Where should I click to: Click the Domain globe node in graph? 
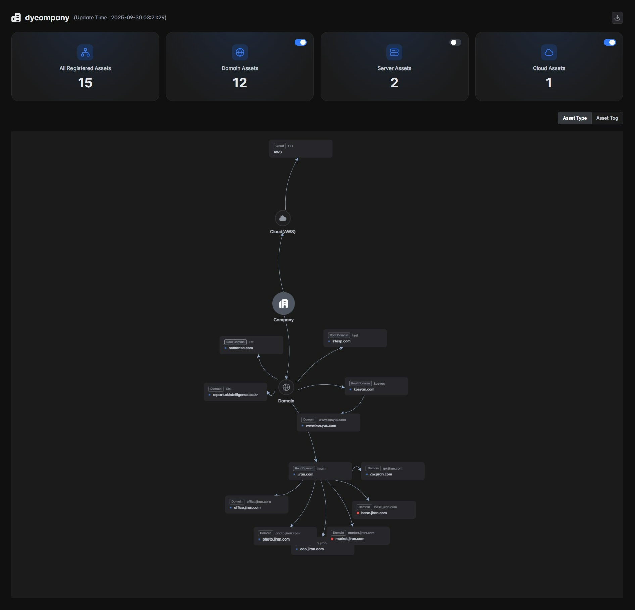(286, 387)
